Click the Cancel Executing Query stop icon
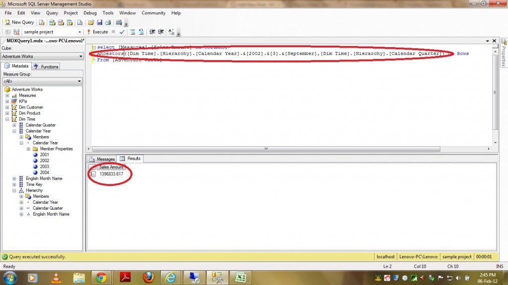This screenshot has height=285, width=508. (114, 32)
